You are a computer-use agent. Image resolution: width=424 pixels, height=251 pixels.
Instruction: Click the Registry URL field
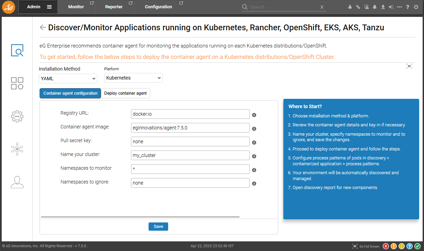click(191, 114)
